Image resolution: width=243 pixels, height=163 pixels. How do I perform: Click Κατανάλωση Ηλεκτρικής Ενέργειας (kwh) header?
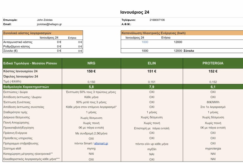(153, 33)
